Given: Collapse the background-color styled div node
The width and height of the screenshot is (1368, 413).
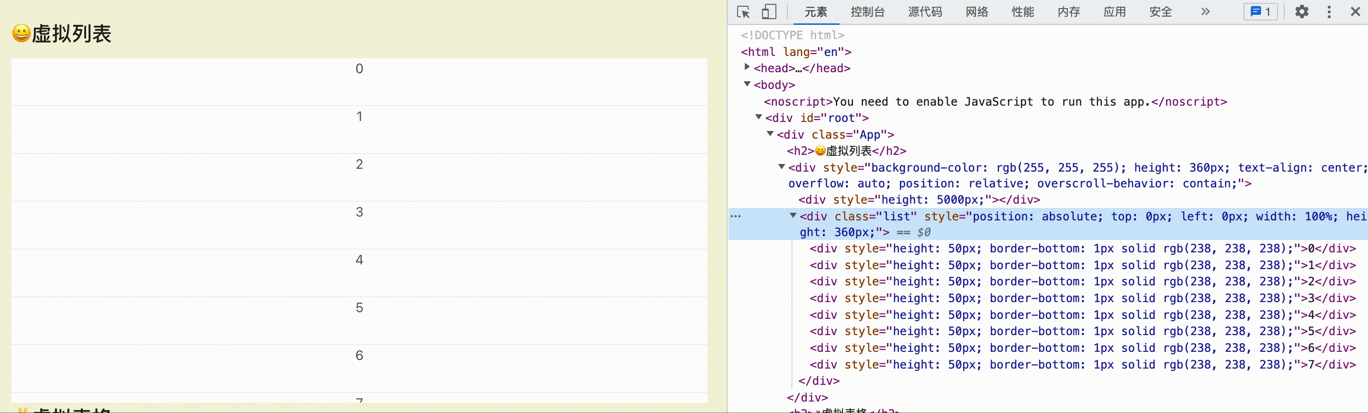Looking at the screenshot, I should (781, 166).
